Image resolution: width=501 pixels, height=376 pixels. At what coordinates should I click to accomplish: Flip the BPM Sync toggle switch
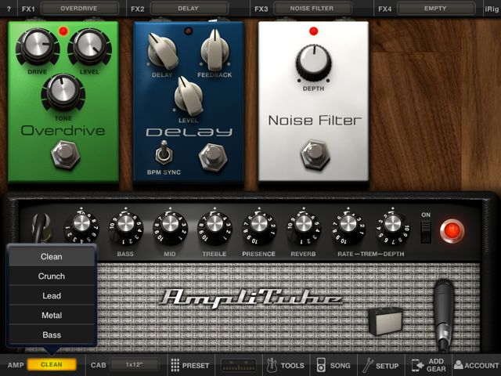[x=164, y=153]
